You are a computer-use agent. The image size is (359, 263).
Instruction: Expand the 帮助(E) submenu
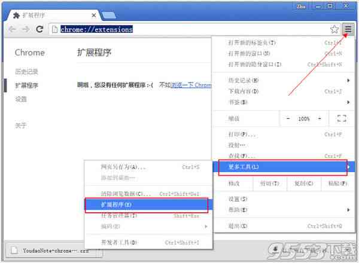tap(284, 210)
